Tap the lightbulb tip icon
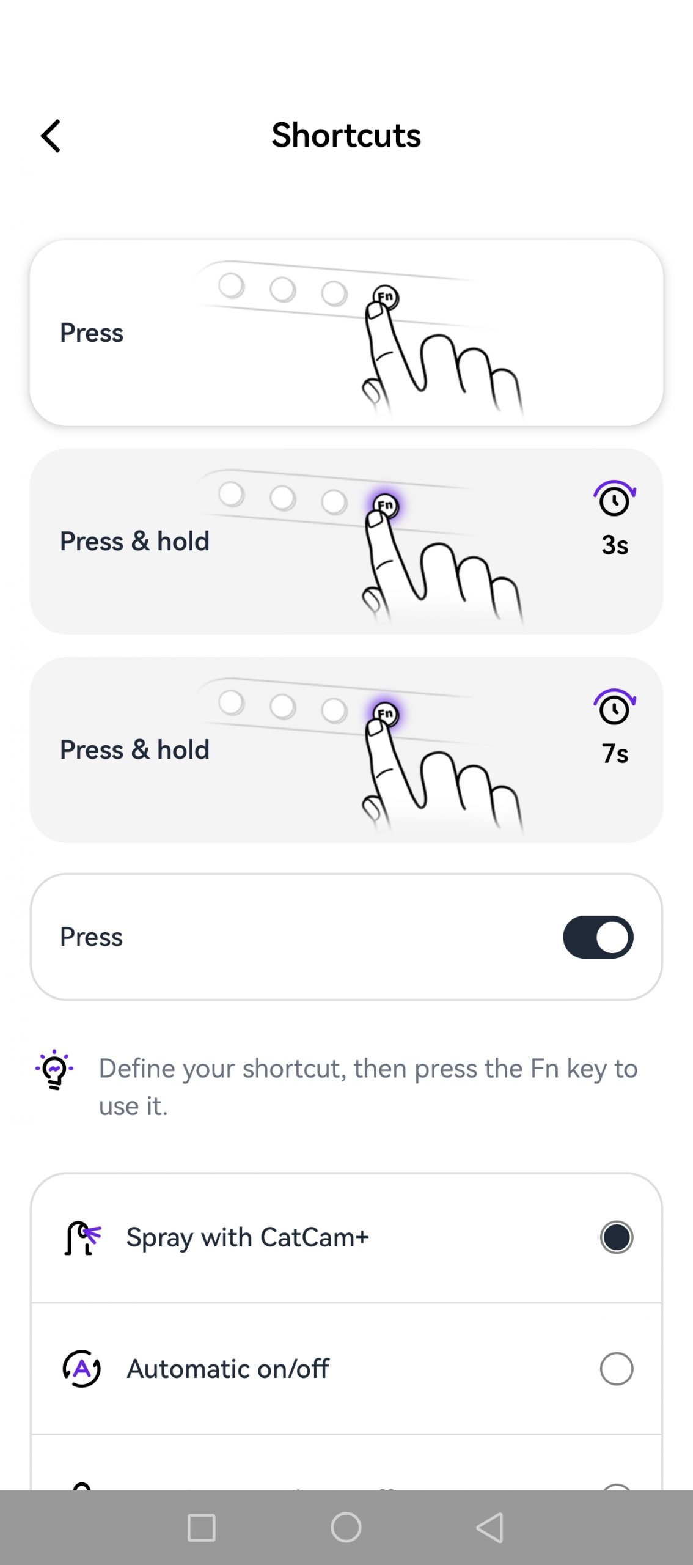 [x=54, y=1070]
